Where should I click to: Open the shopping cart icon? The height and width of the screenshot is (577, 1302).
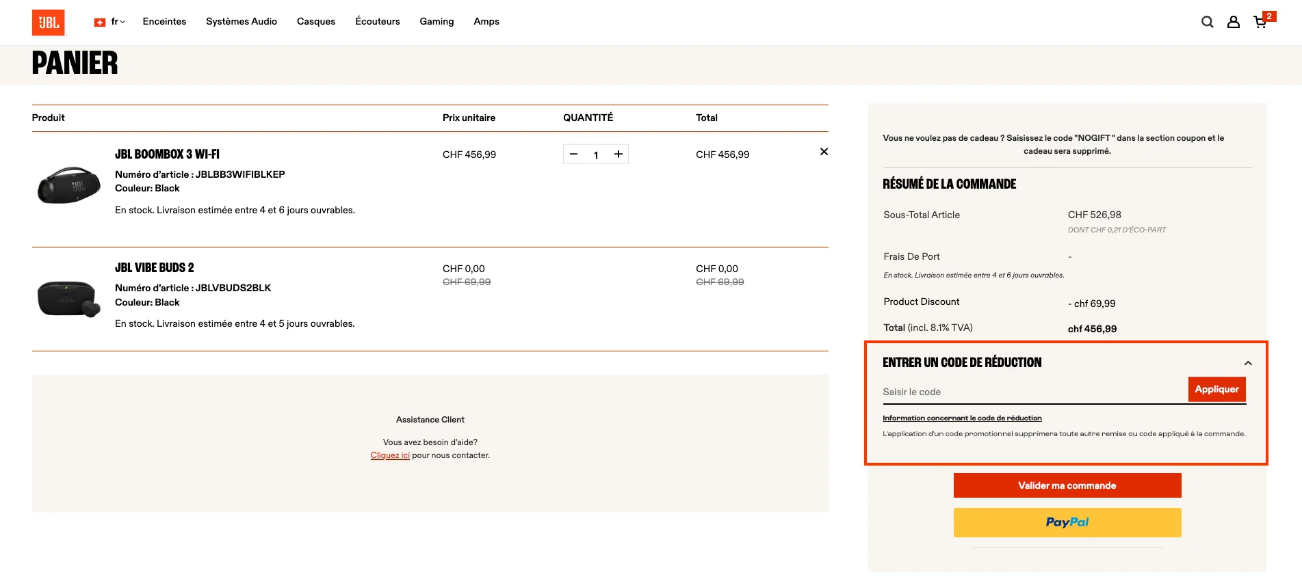point(1260,22)
